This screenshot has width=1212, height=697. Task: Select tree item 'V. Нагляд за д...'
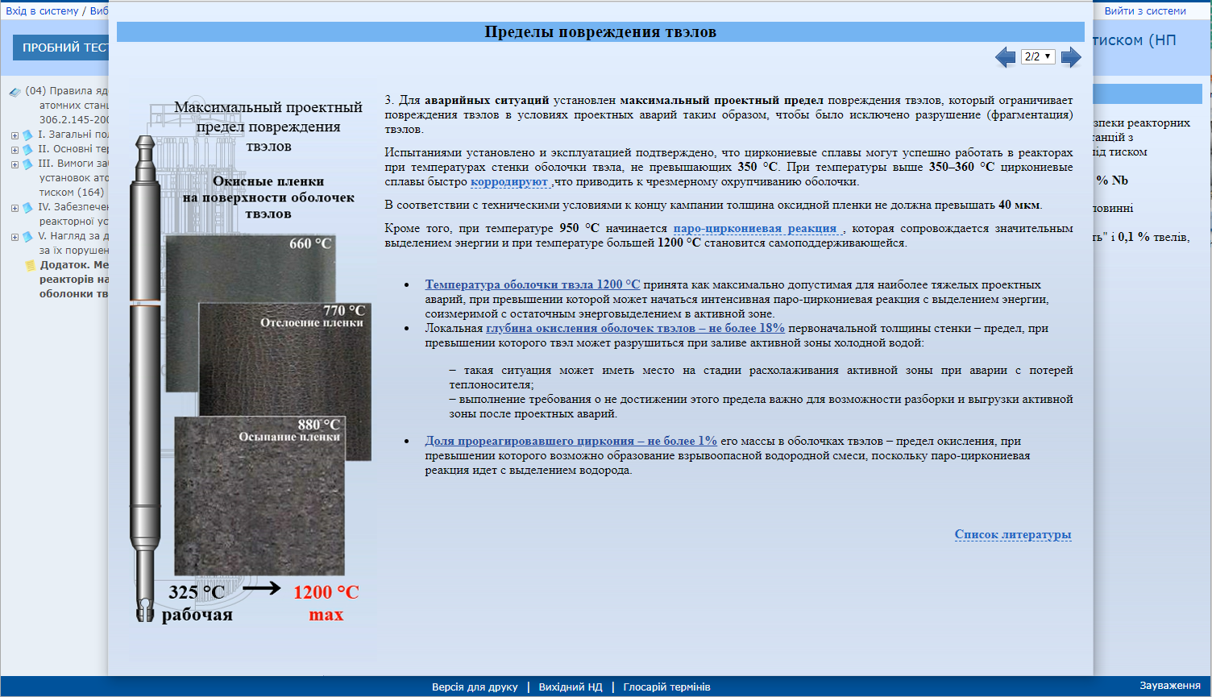click(73, 243)
